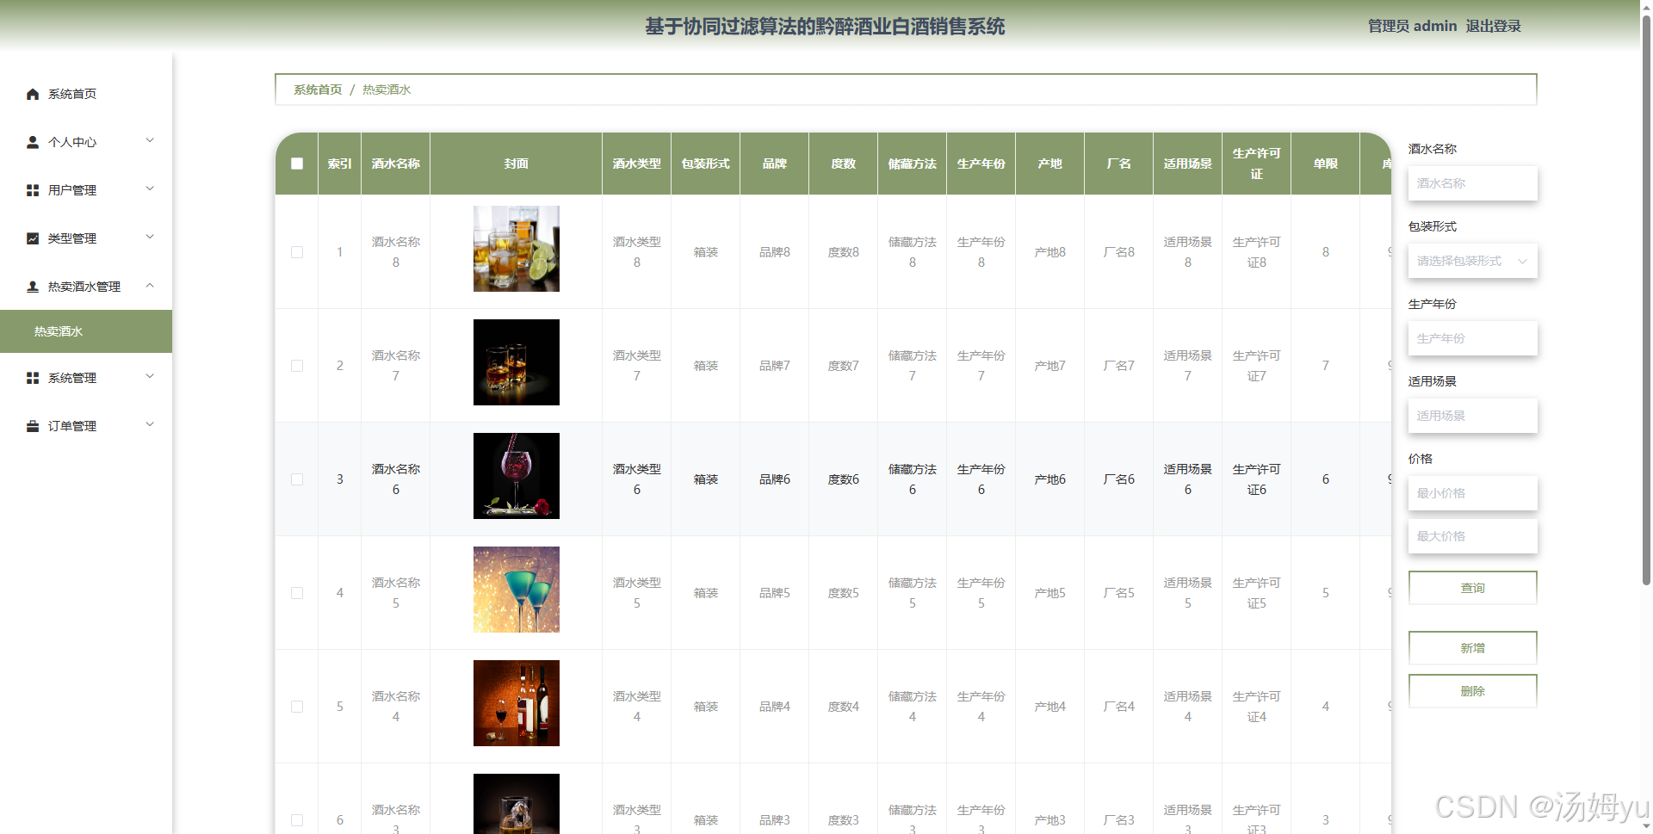Viewport: 1653px width, 834px height.
Task: Click the 储藏方法 column header
Action: point(913,164)
